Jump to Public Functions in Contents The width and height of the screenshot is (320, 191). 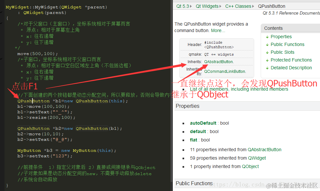[287, 44]
